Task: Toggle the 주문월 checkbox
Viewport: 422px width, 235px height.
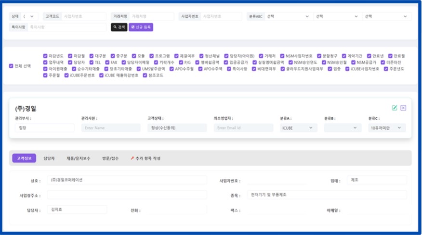Action: pos(45,75)
